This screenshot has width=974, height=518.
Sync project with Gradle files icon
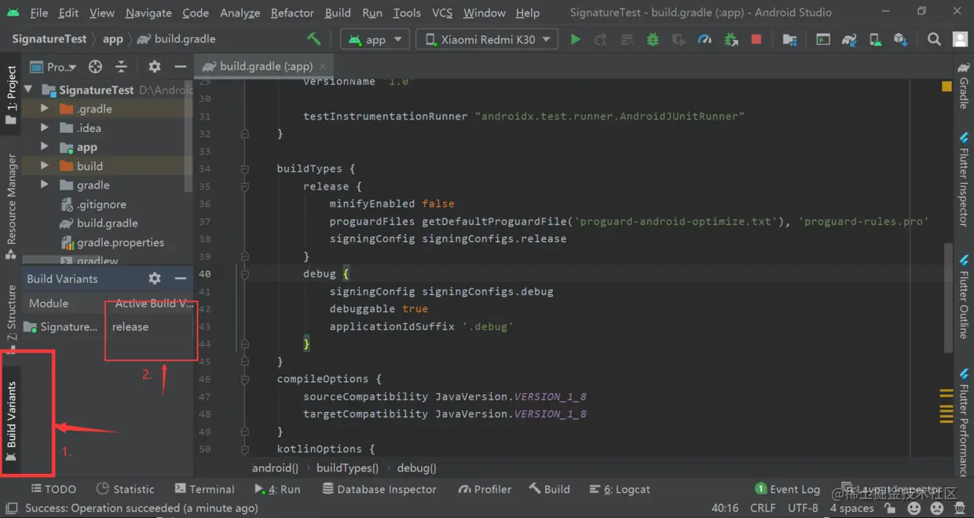849,39
